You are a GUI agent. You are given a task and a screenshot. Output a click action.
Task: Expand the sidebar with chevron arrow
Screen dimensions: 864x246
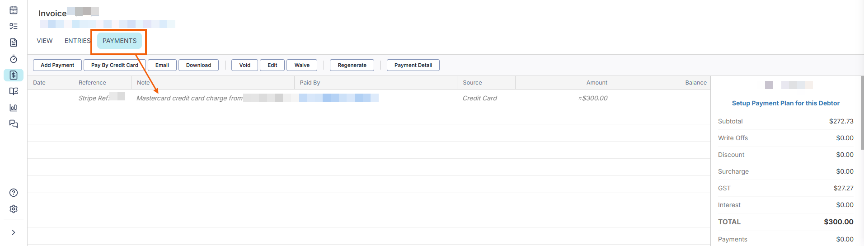pyautogui.click(x=14, y=232)
